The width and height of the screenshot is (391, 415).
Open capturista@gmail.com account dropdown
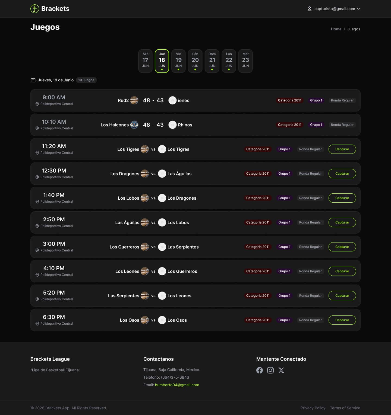334,9
